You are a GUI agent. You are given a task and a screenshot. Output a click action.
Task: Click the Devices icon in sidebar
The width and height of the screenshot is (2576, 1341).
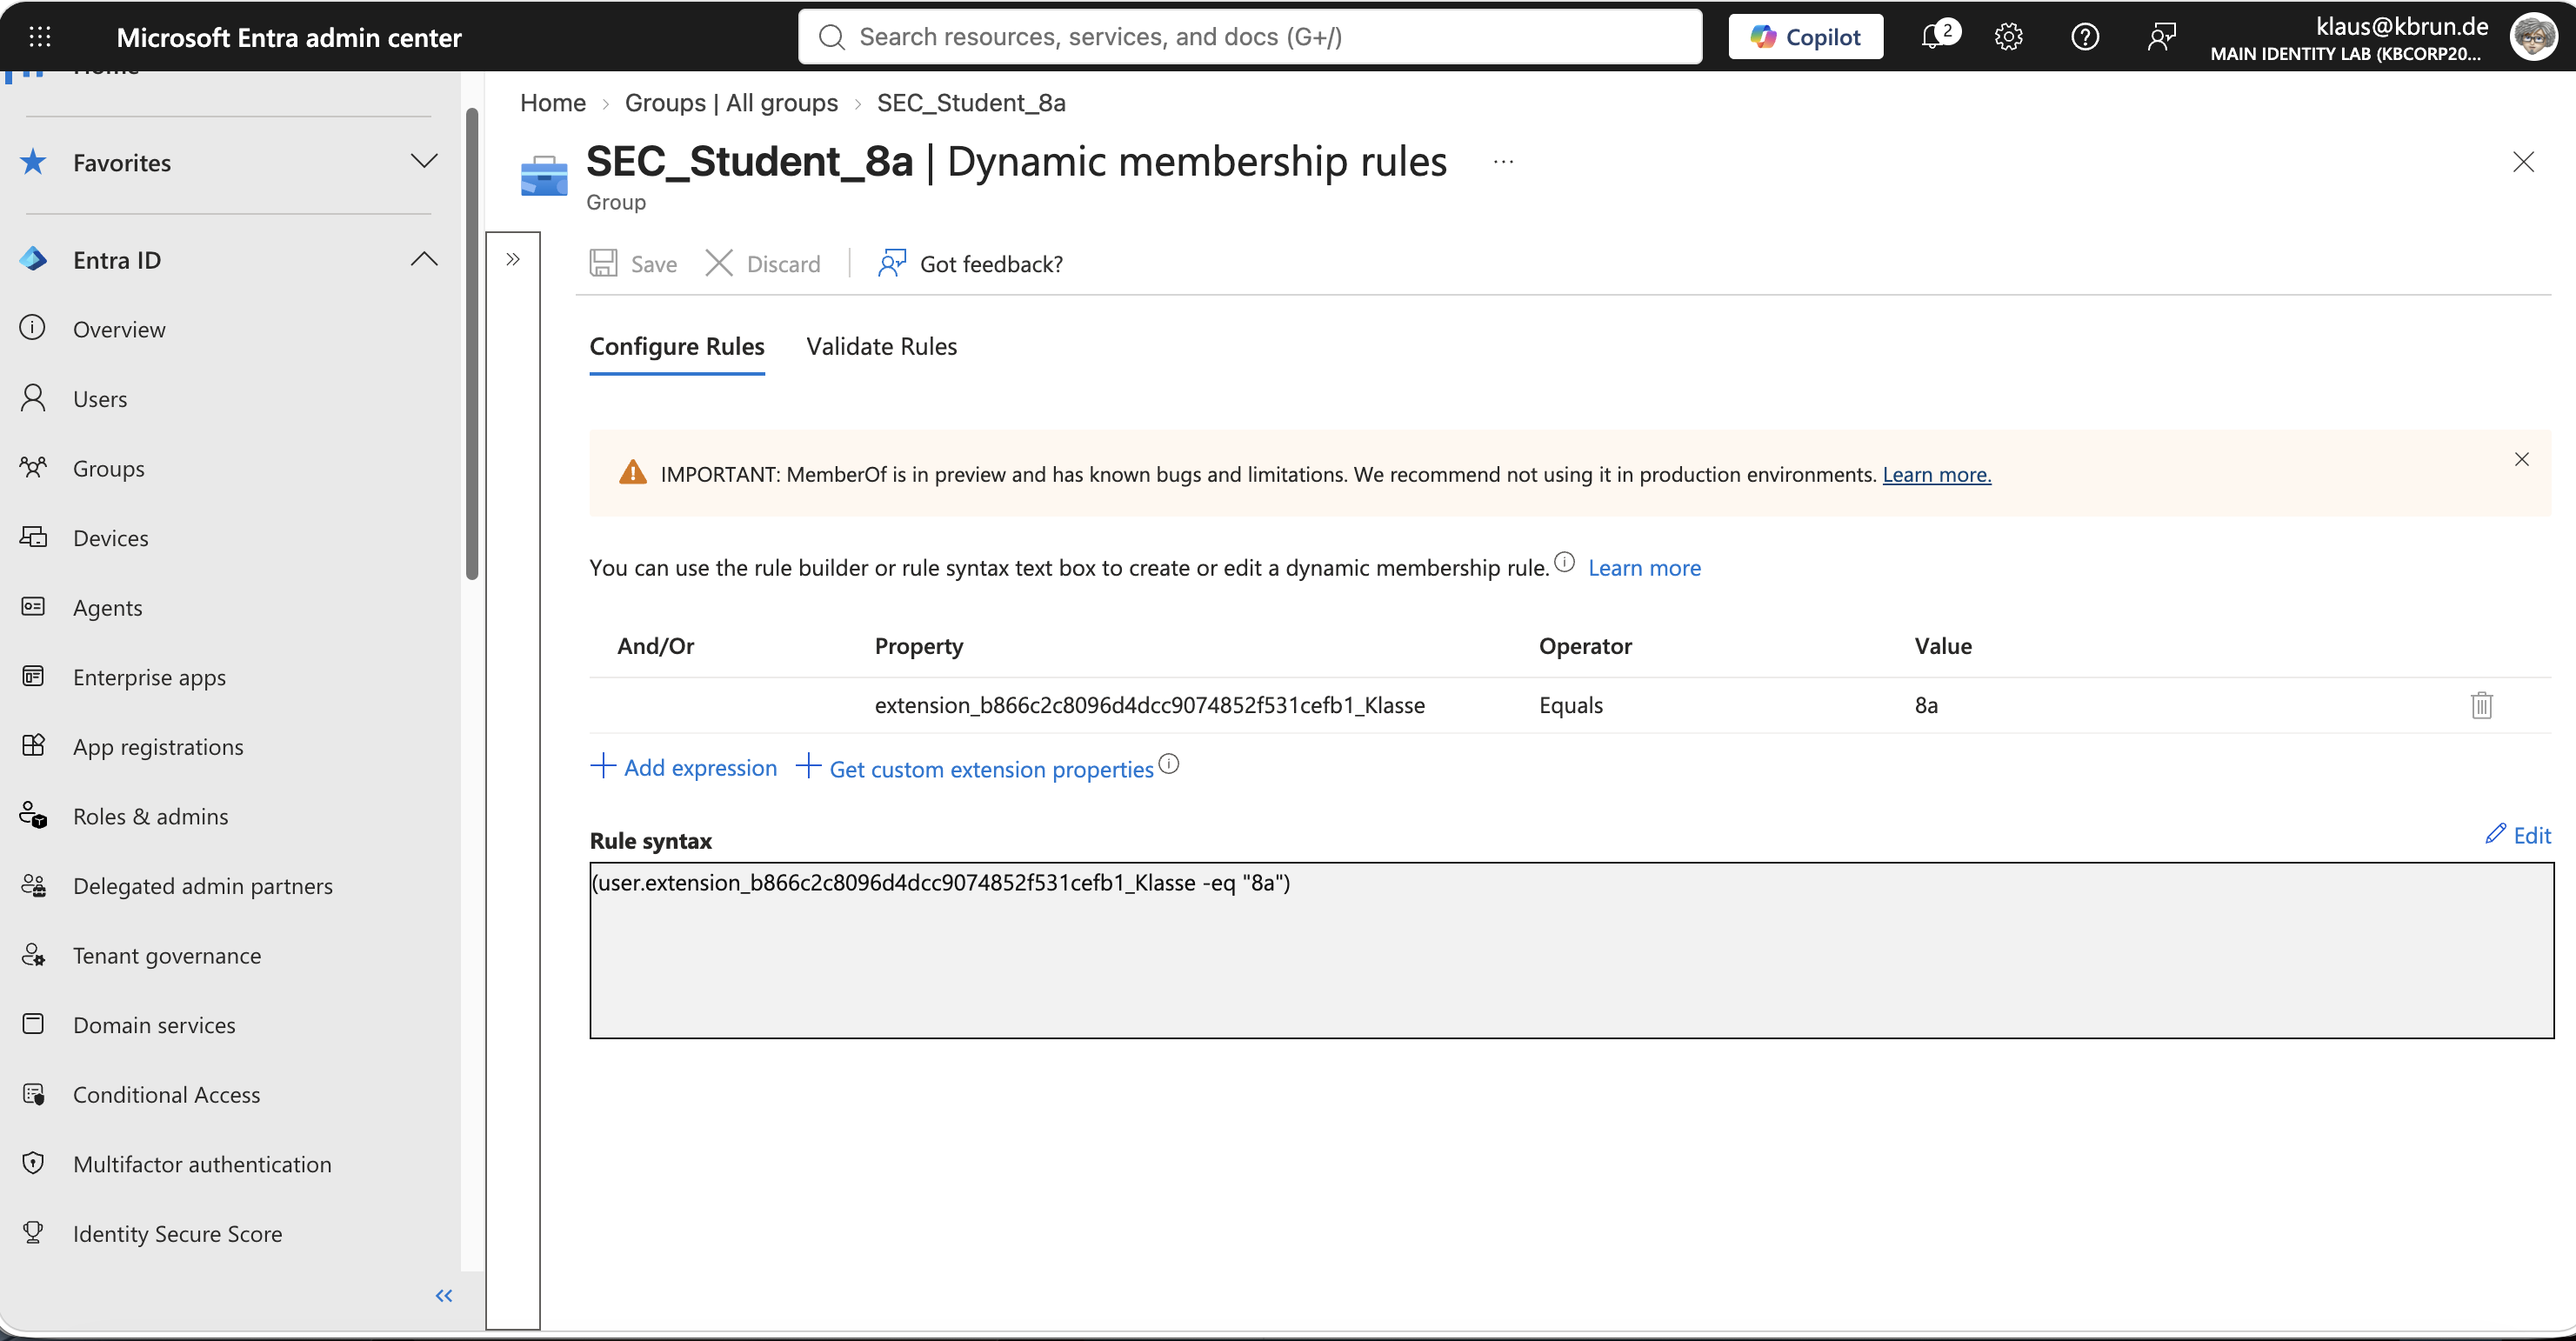[x=33, y=537]
